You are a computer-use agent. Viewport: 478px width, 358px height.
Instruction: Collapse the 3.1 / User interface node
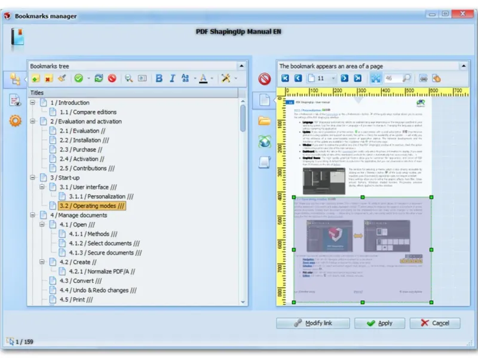42,187
